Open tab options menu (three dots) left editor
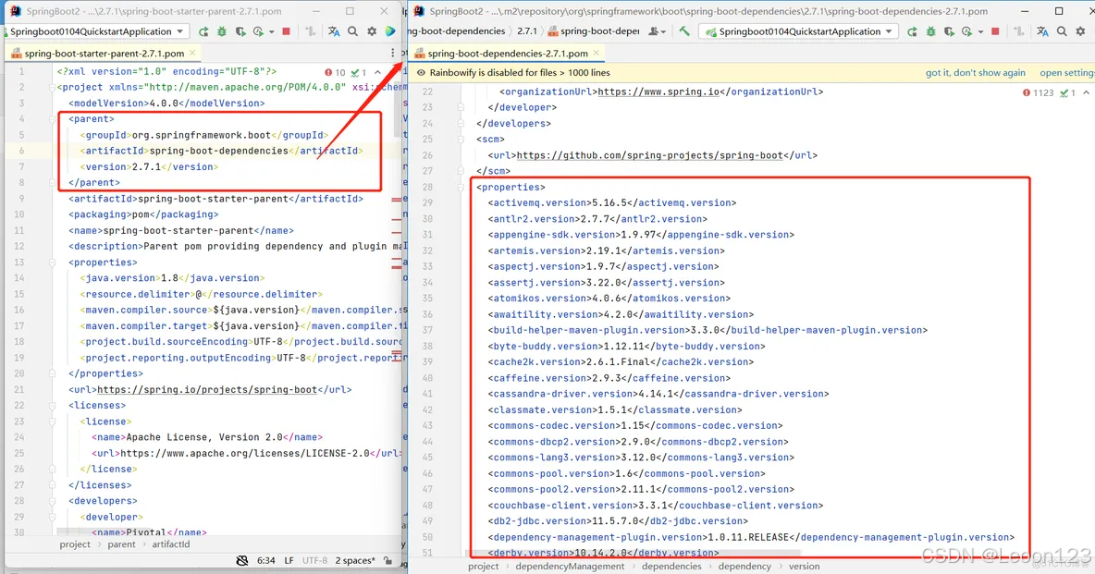This screenshot has width=1095, height=574. point(392,53)
